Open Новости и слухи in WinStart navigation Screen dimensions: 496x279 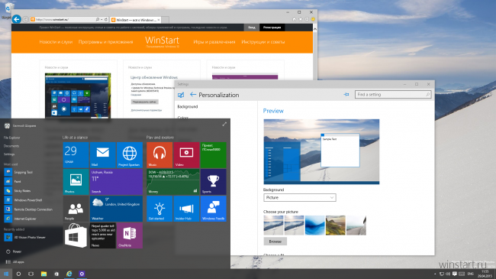tap(56, 42)
